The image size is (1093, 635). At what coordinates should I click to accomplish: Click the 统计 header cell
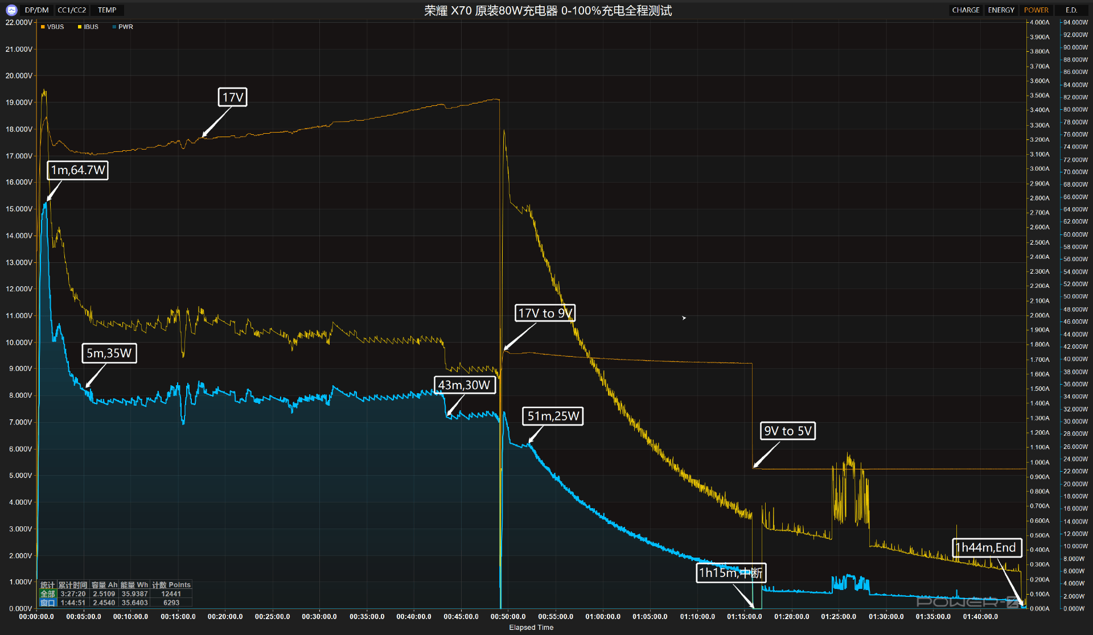click(48, 585)
